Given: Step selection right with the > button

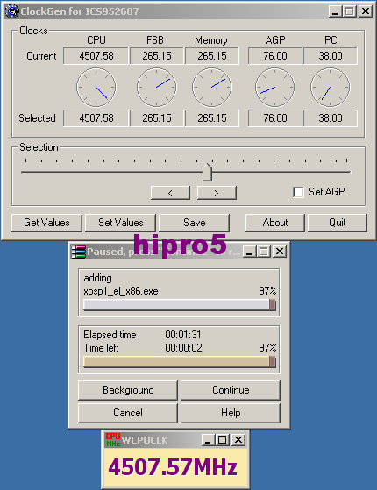Looking at the screenshot, I should coord(217,193).
